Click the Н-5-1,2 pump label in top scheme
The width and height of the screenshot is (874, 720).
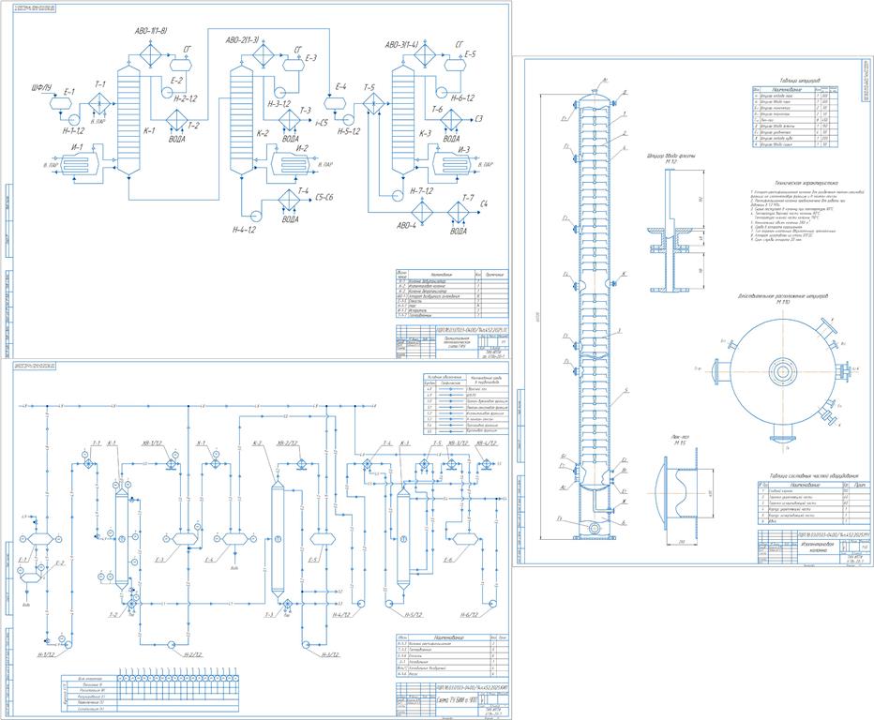[x=348, y=131]
